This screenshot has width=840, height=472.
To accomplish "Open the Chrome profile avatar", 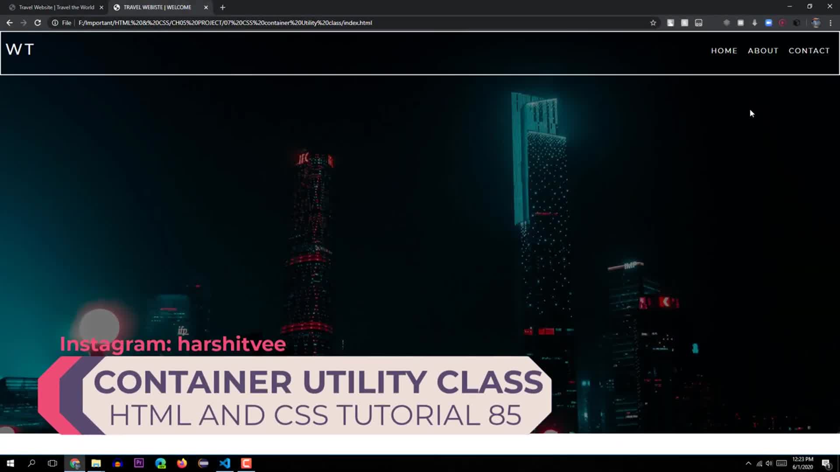I will pyautogui.click(x=816, y=23).
